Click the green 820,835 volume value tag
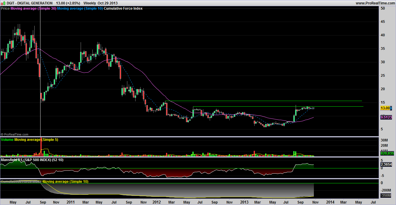The height and width of the screenshot is (205, 396). [387, 153]
